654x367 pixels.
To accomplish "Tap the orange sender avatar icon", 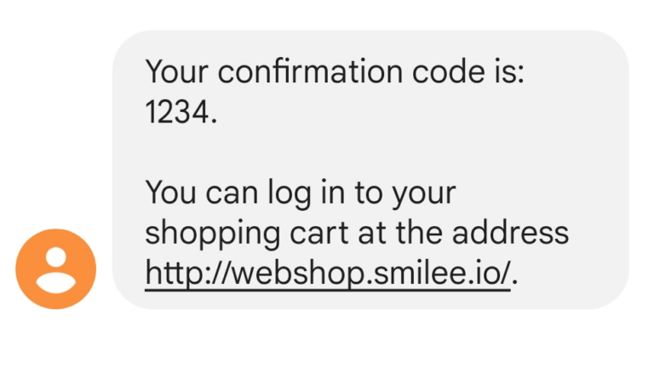I will [56, 269].
